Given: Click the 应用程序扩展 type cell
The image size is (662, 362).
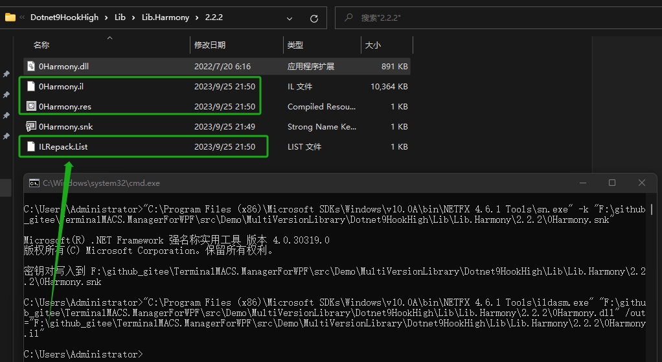Looking at the screenshot, I should pos(311,66).
